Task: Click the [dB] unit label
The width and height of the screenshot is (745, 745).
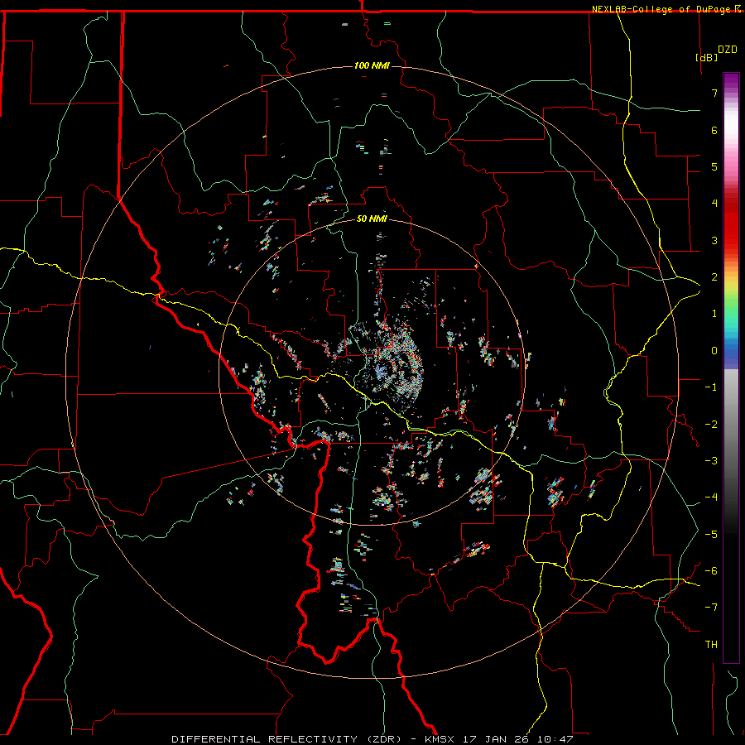Action: (x=707, y=57)
